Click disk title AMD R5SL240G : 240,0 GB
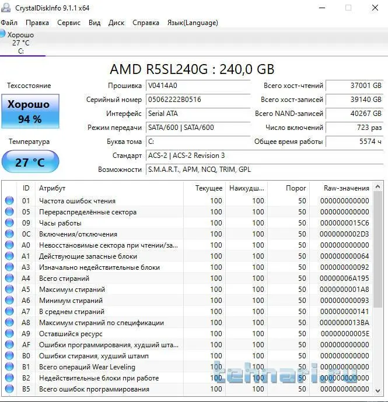Viewport: 388px width, 402px height. click(192, 69)
